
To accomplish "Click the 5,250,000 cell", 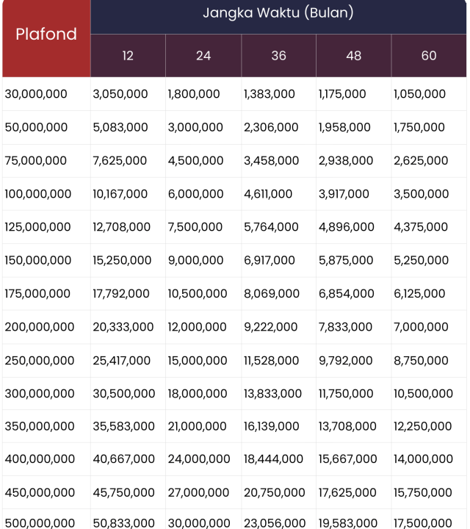I will coord(422,260).
